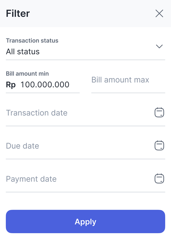Click empty area of Transaction date field row

point(110,113)
